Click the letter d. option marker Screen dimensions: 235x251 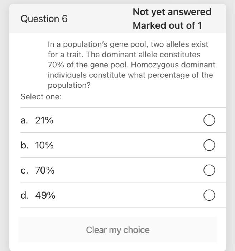point(25,195)
